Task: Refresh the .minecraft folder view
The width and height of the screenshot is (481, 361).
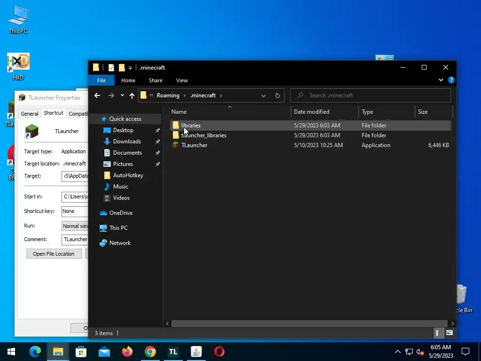Action: (277, 95)
